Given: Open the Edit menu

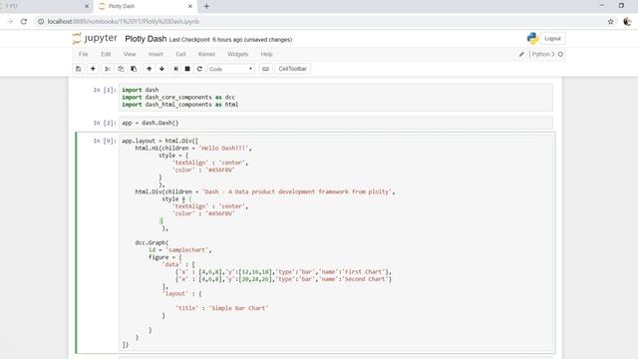Looking at the screenshot, I should 106,54.
